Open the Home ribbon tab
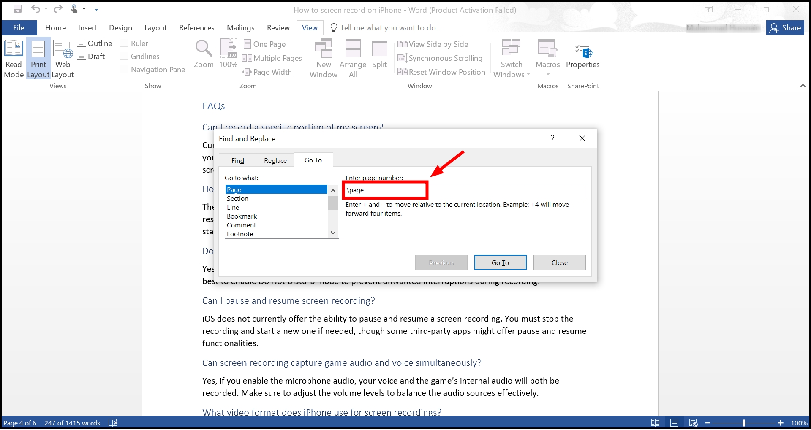This screenshot has width=811, height=430. pyautogui.click(x=55, y=27)
